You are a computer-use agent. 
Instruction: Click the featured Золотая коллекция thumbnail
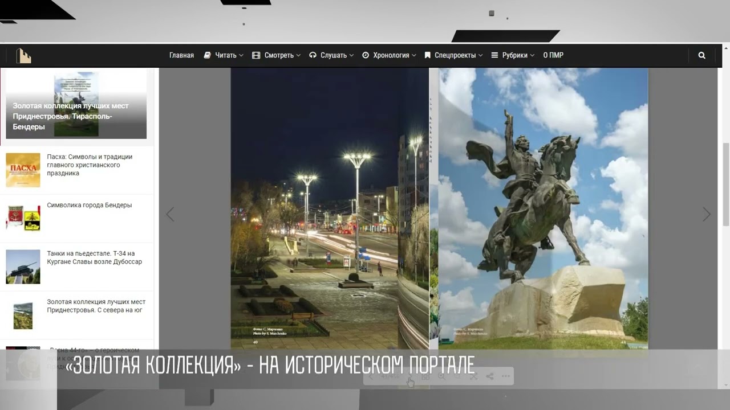[x=76, y=104]
